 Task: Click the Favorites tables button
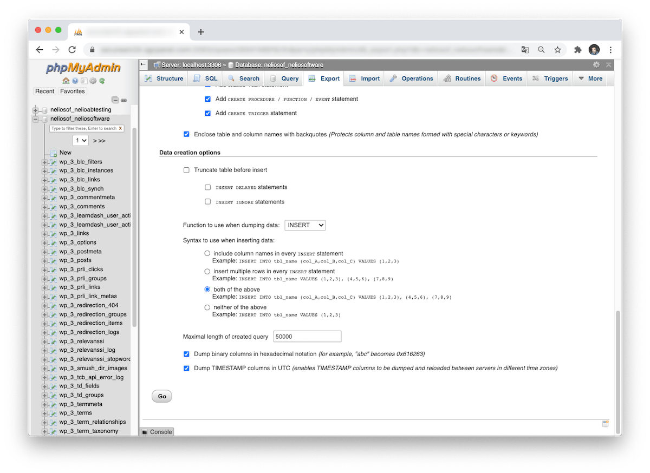[x=73, y=91]
